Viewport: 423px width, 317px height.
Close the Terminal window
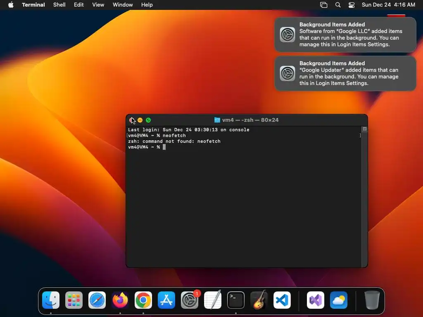click(x=132, y=120)
